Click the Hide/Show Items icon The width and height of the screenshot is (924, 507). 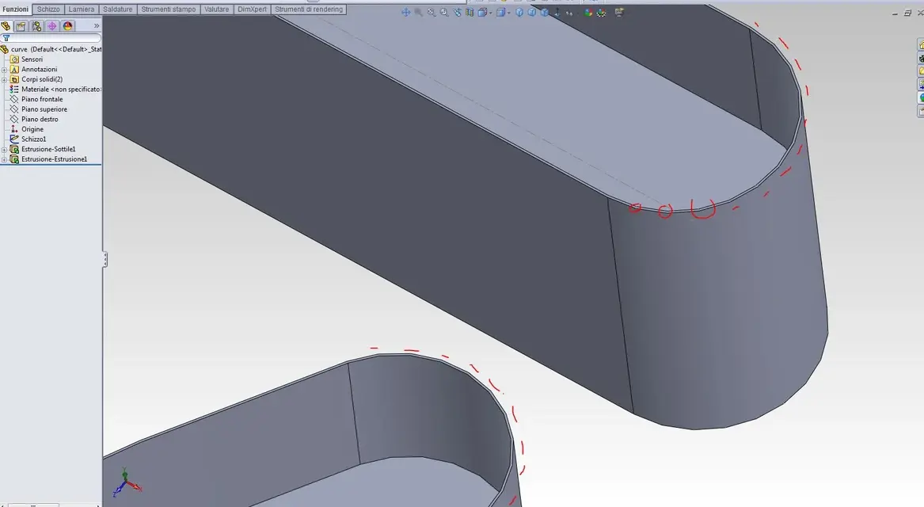click(569, 13)
